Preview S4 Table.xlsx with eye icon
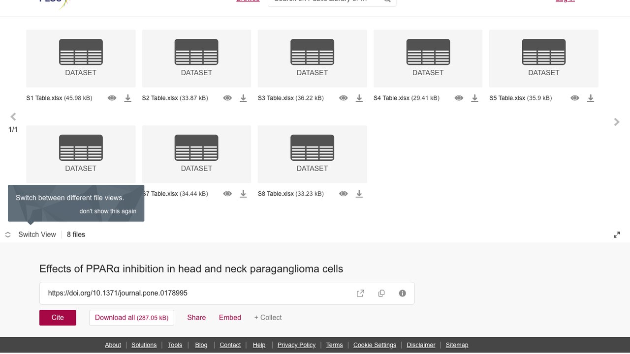630x354 pixels. click(x=459, y=98)
